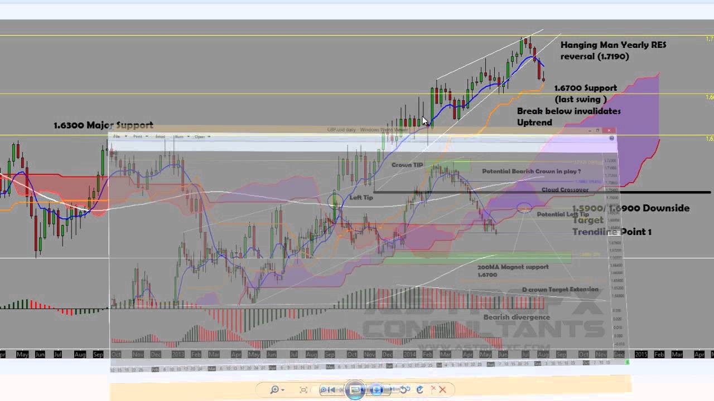This screenshot has width=714, height=401.
Task: Click the '1.6300 Major Support' label
Action: coord(103,125)
